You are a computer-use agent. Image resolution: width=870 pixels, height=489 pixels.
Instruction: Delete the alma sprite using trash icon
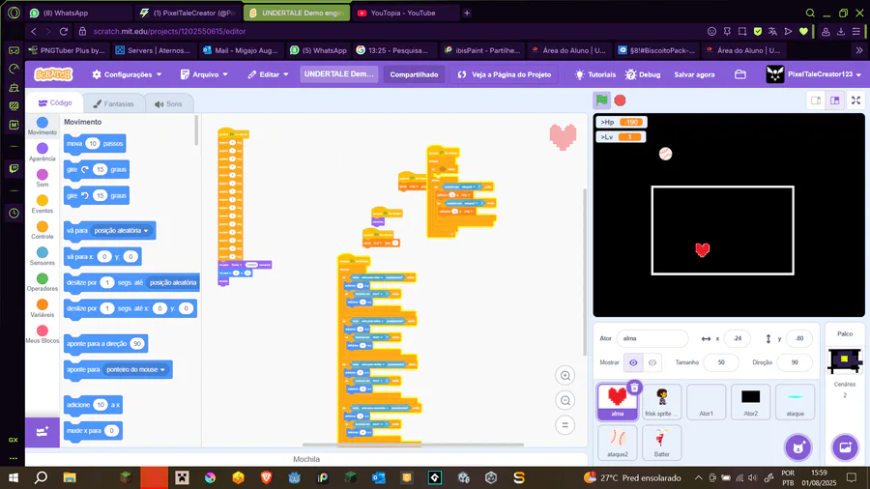click(x=634, y=387)
